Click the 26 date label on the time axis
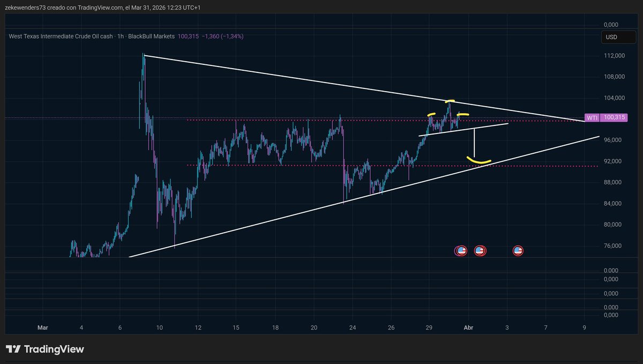This screenshot has height=364, width=643. 391,327
